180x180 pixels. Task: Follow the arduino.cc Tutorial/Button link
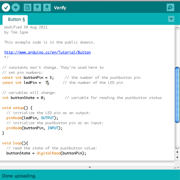[x=47, y=52]
